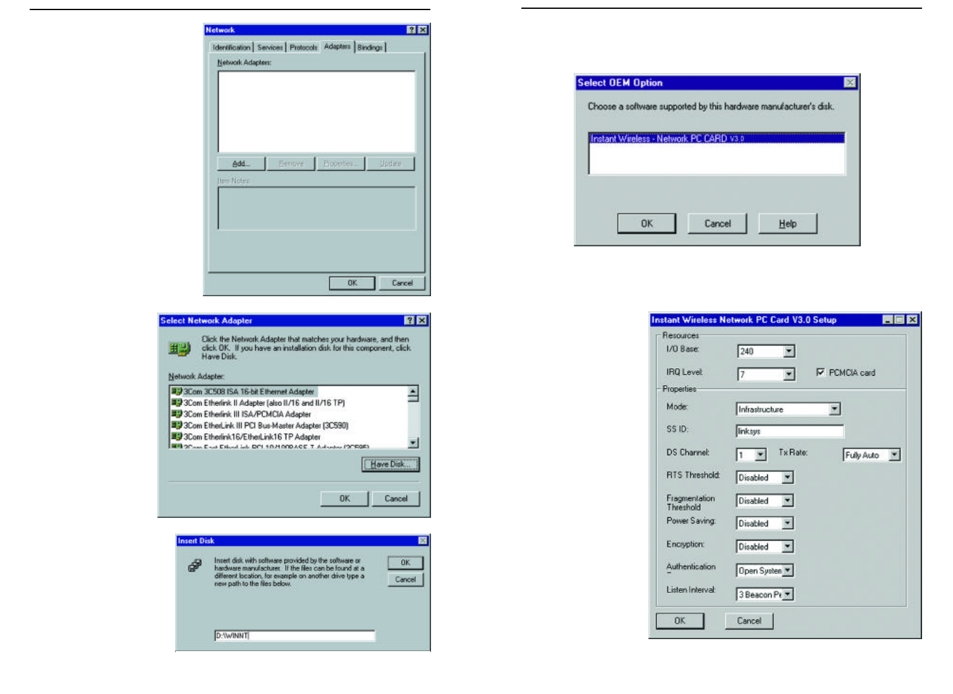Click the D:\WINNT path input field
953x694 pixels.
(x=294, y=635)
